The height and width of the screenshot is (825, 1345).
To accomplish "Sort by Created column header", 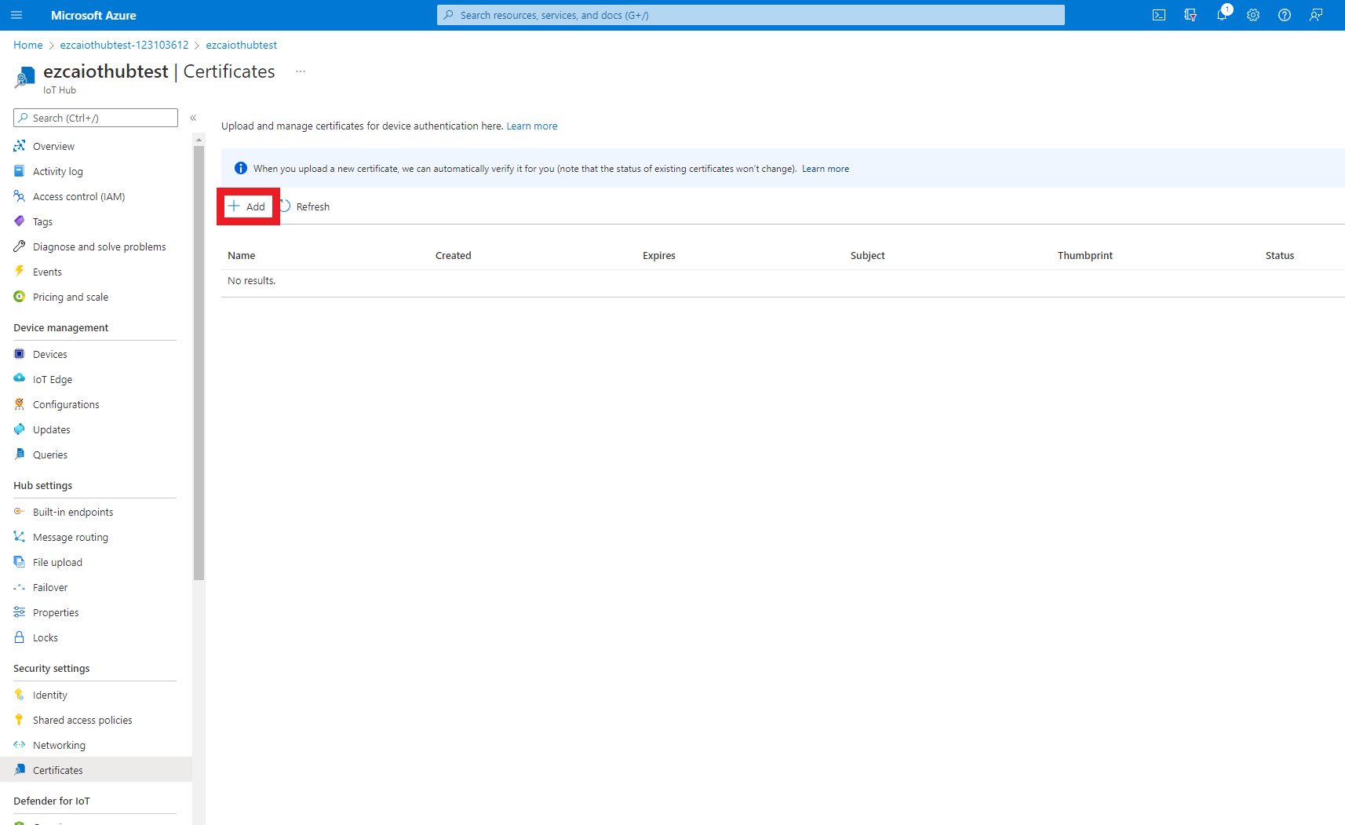I will (x=454, y=255).
